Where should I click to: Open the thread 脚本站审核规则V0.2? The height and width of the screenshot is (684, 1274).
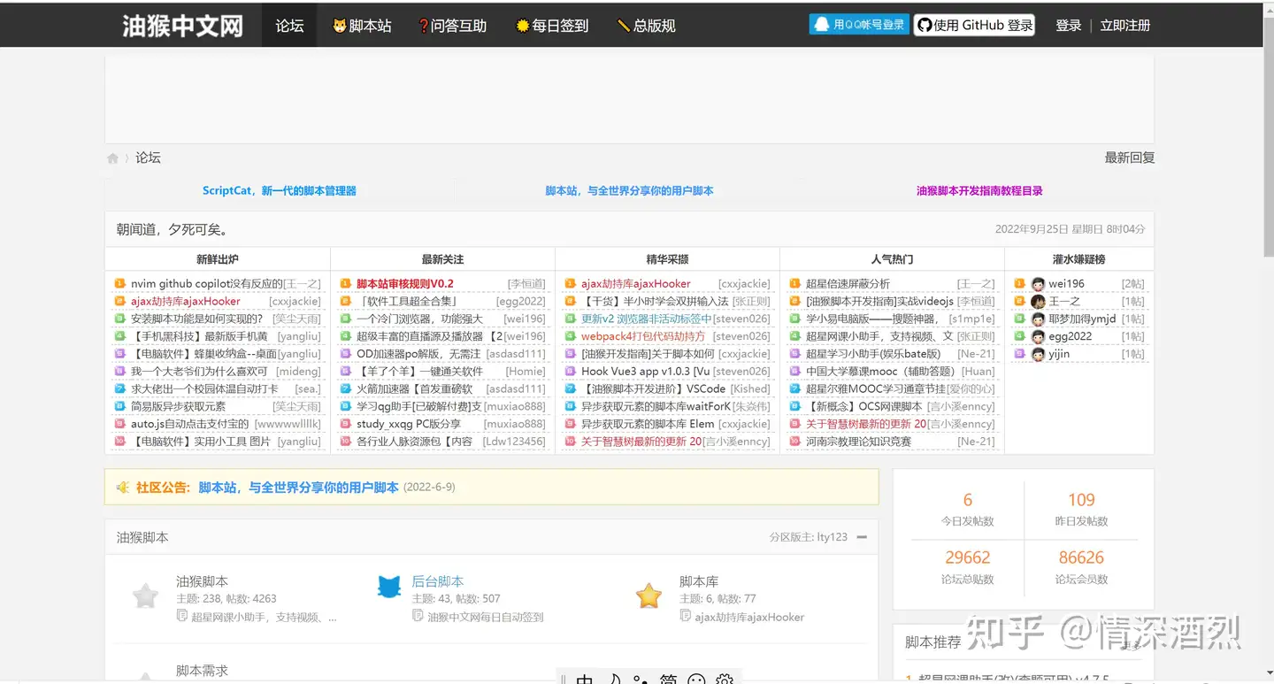(x=405, y=284)
